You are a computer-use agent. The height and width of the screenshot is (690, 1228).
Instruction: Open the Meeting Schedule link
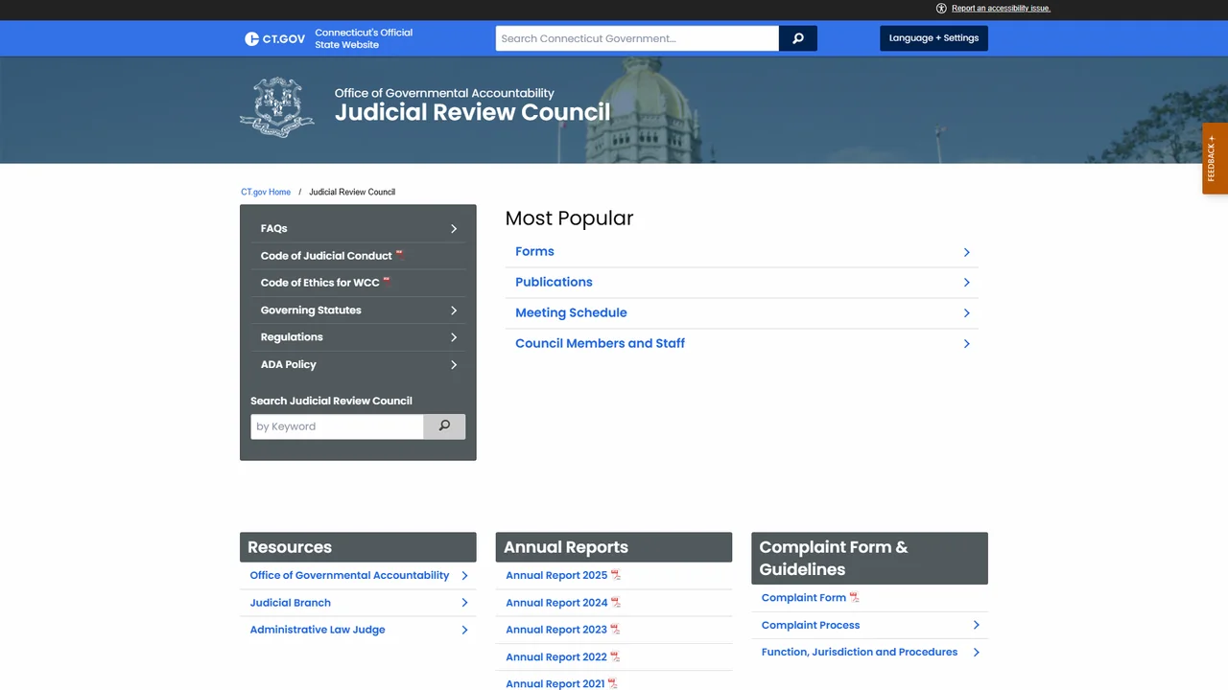tap(571, 312)
